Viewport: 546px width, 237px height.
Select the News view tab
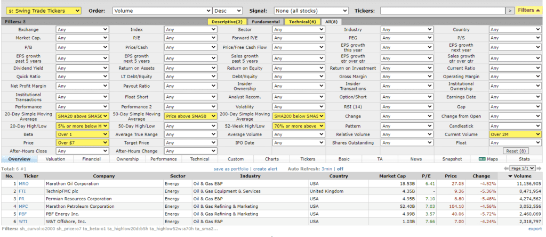416,159
